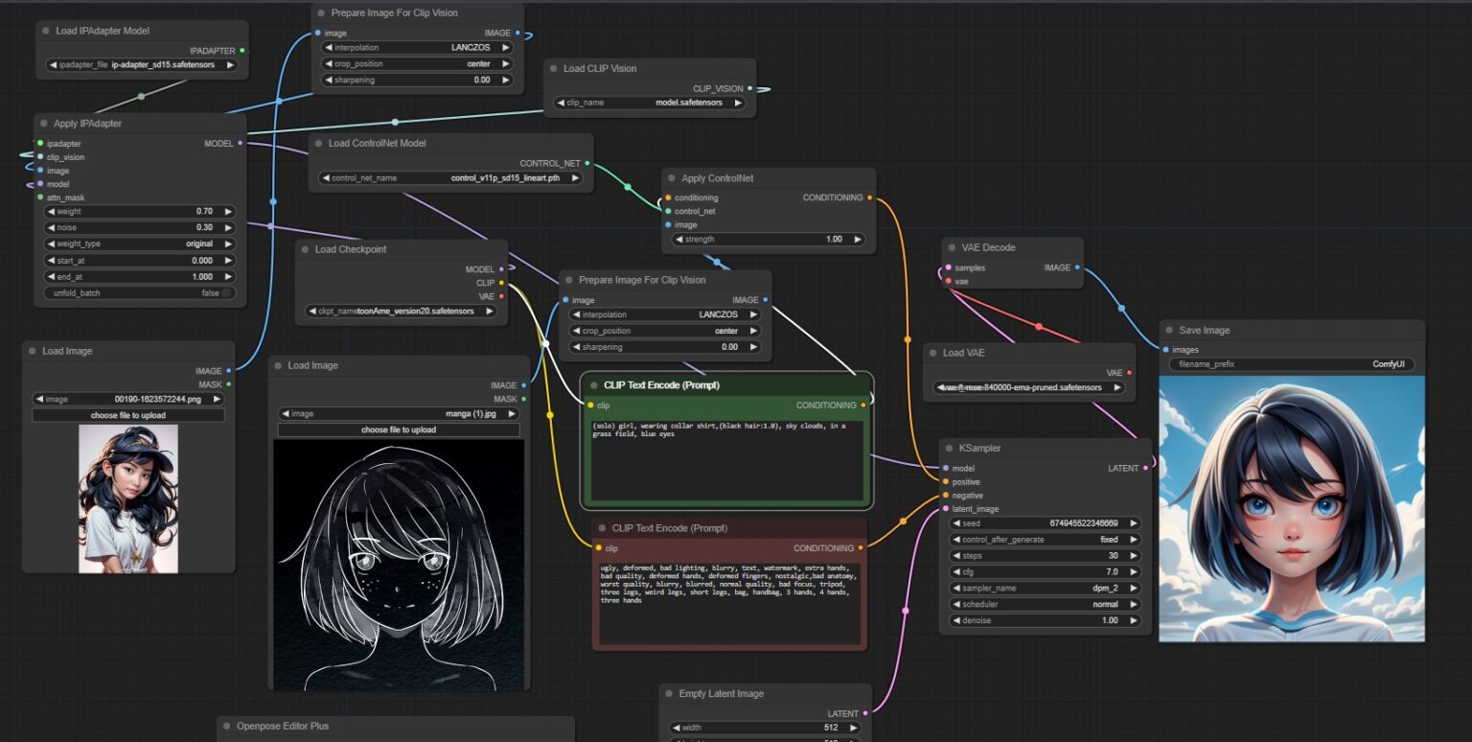The width and height of the screenshot is (1472, 742).
Task: Click choose file to upload under 00190-1623572244.png
Action: (128, 415)
